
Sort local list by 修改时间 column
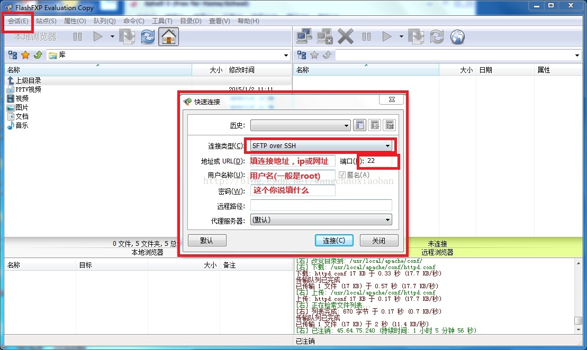258,70
